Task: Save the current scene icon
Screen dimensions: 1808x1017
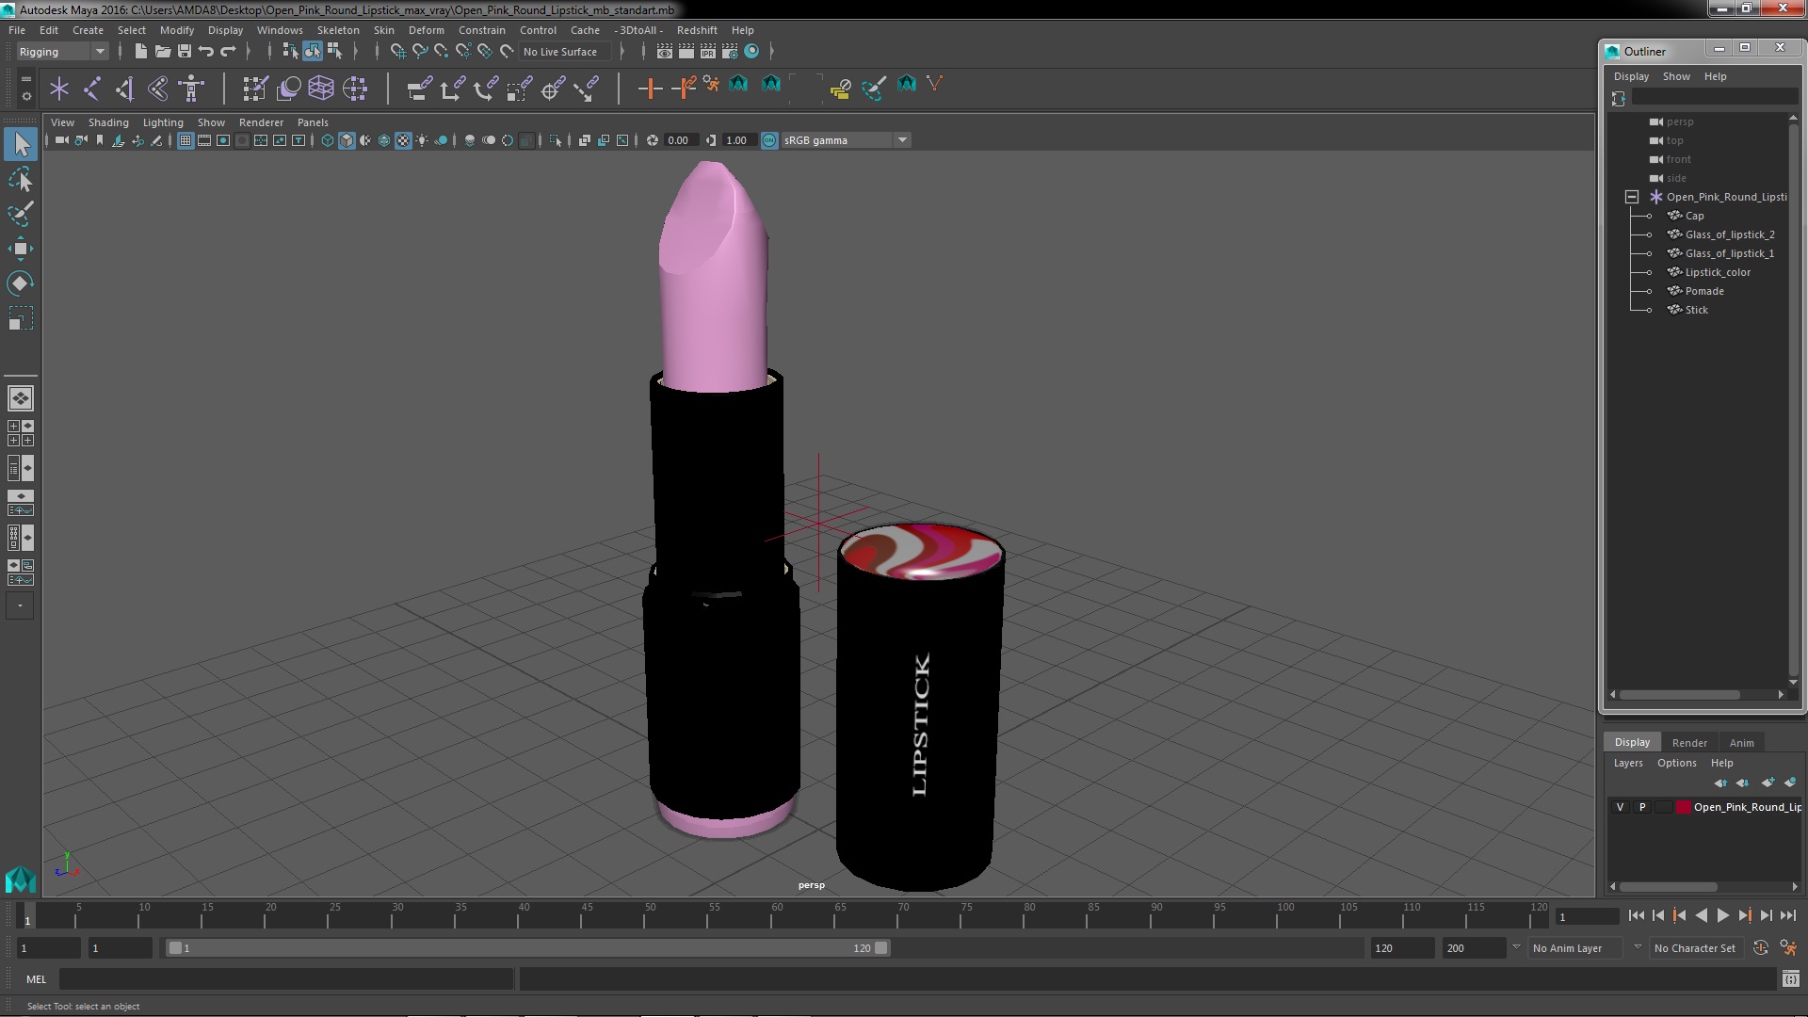Action: [185, 51]
